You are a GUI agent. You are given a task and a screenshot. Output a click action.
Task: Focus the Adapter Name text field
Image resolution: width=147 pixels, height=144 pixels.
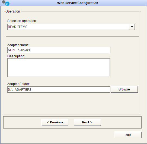(59, 50)
